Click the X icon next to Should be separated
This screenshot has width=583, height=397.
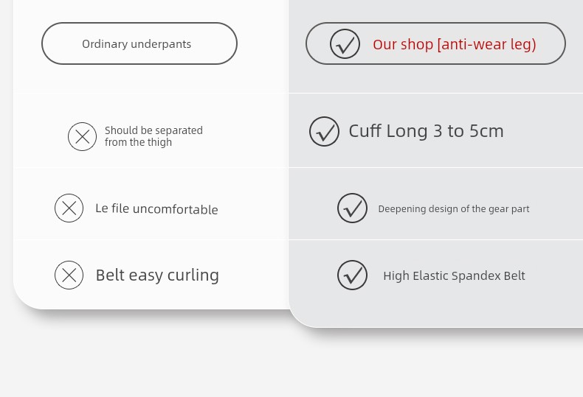(82, 136)
